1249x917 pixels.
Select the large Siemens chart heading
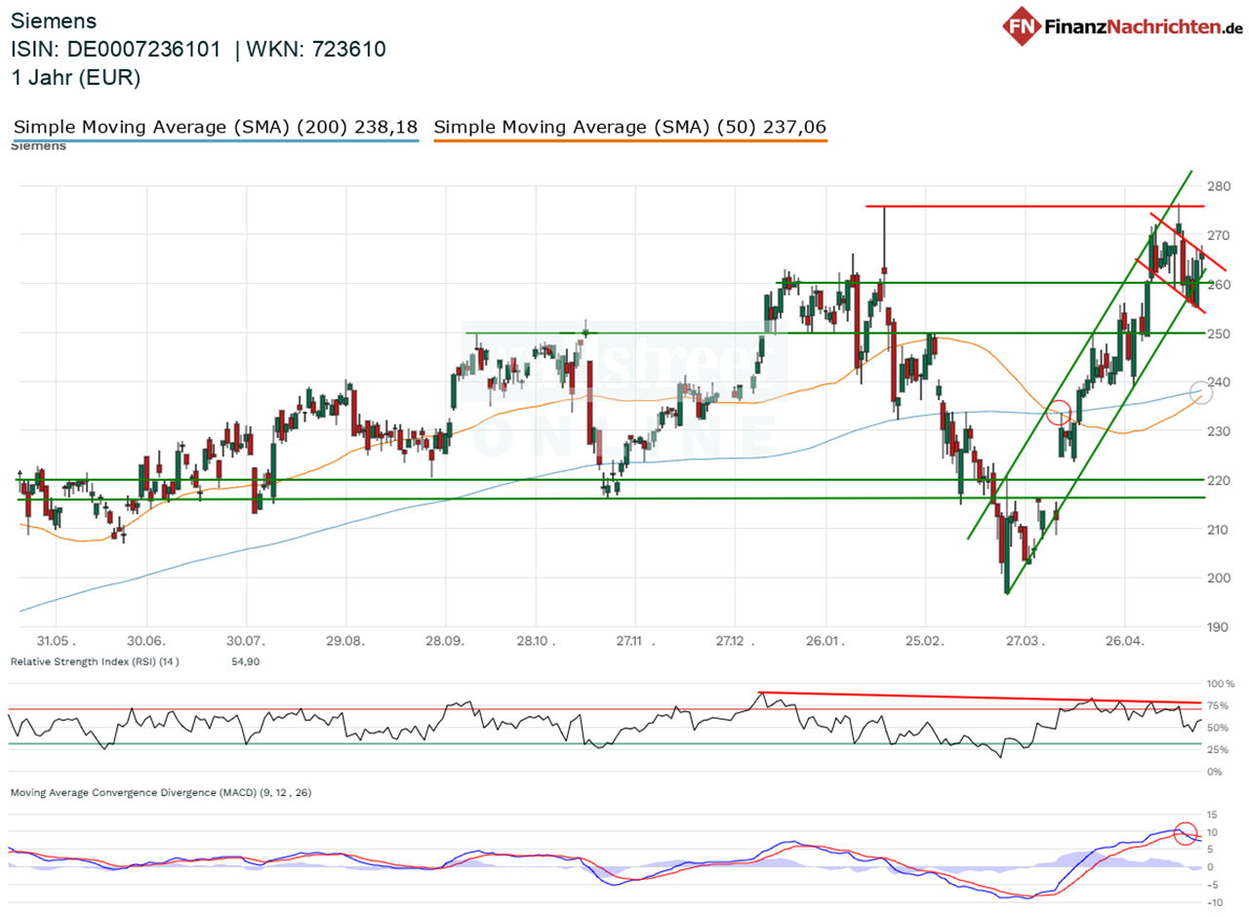click(x=54, y=20)
